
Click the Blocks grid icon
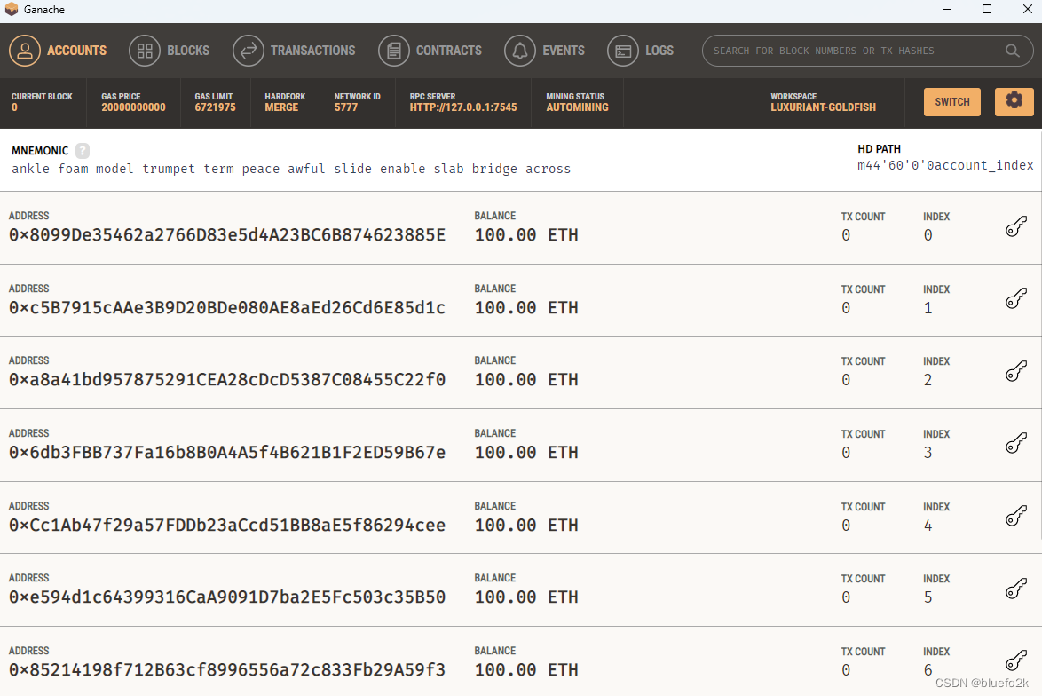point(144,51)
